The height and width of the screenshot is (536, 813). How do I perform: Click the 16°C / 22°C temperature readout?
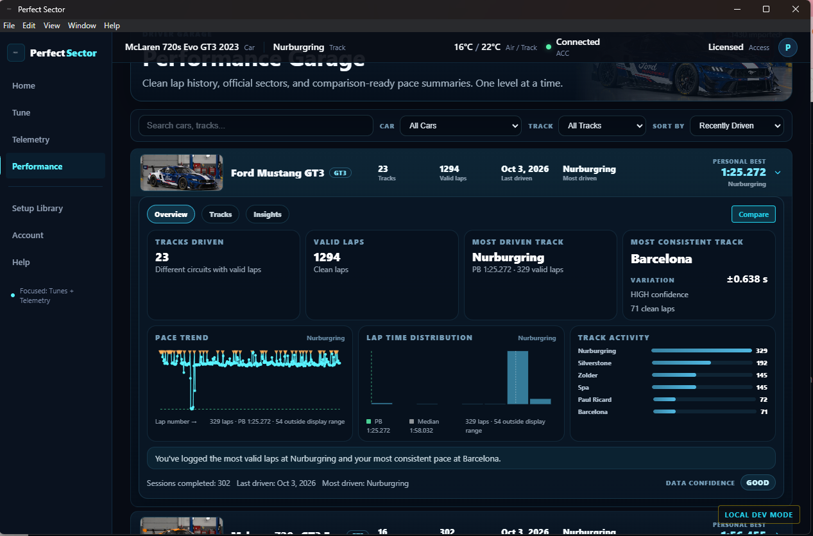pos(477,48)
